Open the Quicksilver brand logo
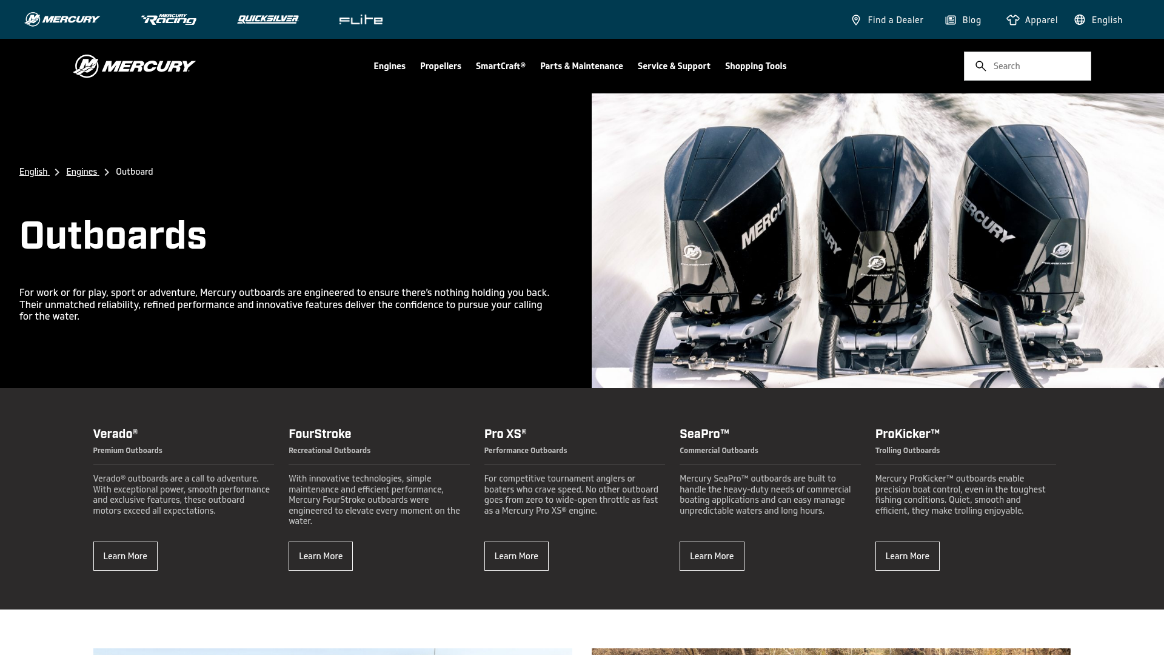This screenshot has height=655, width=1164. (x=268, y=19)
